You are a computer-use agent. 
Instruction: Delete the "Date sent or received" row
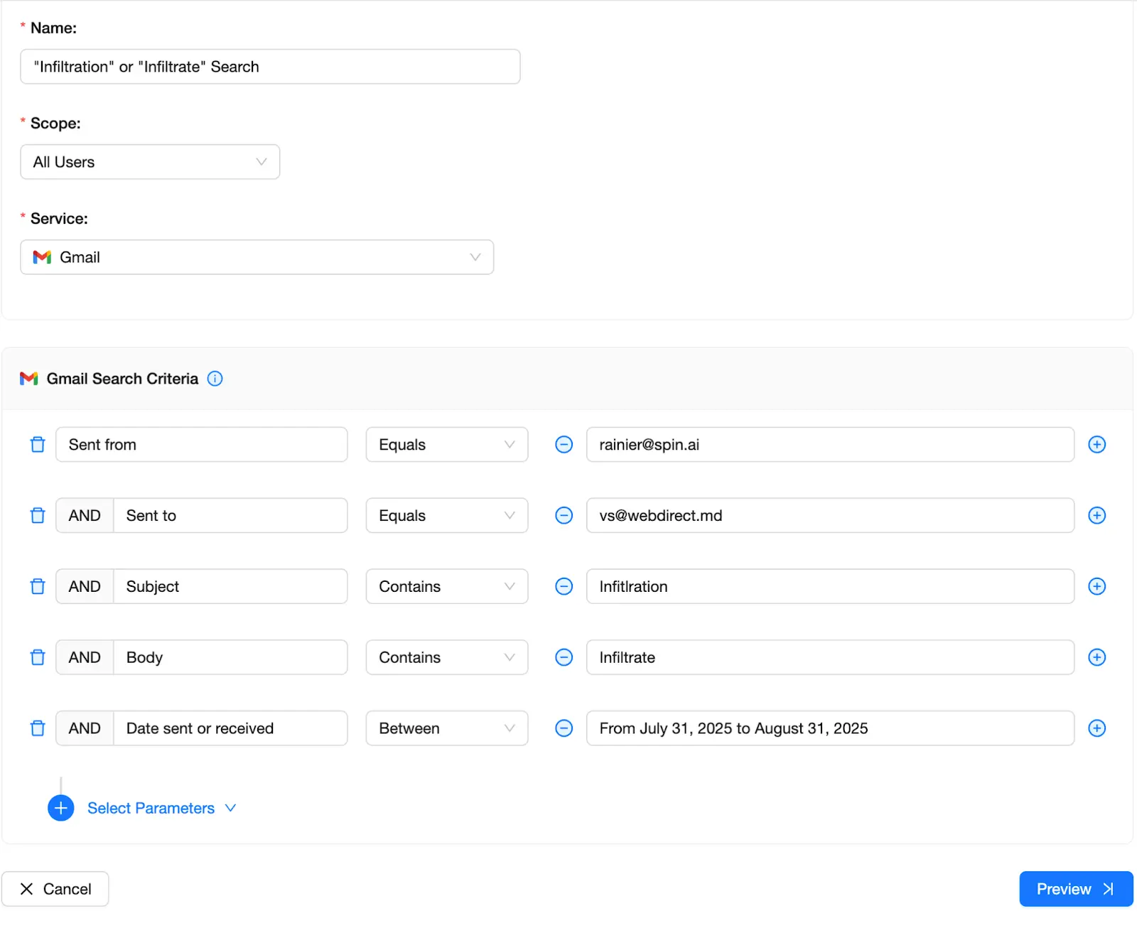(37, 728)
